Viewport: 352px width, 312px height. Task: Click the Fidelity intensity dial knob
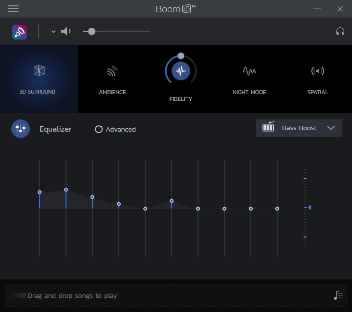point(181,56)
